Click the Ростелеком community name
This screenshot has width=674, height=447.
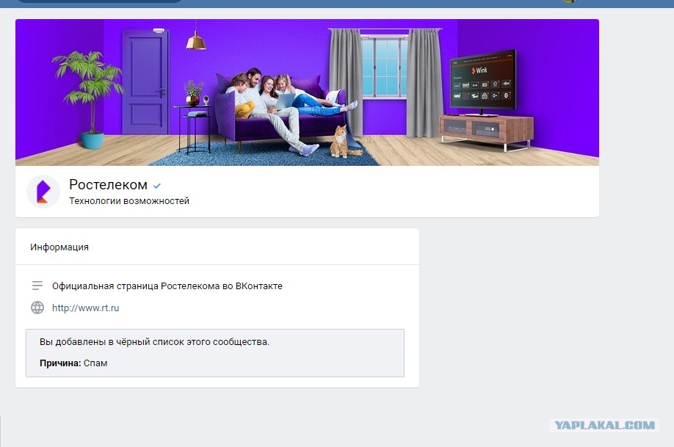pos(109,184)
